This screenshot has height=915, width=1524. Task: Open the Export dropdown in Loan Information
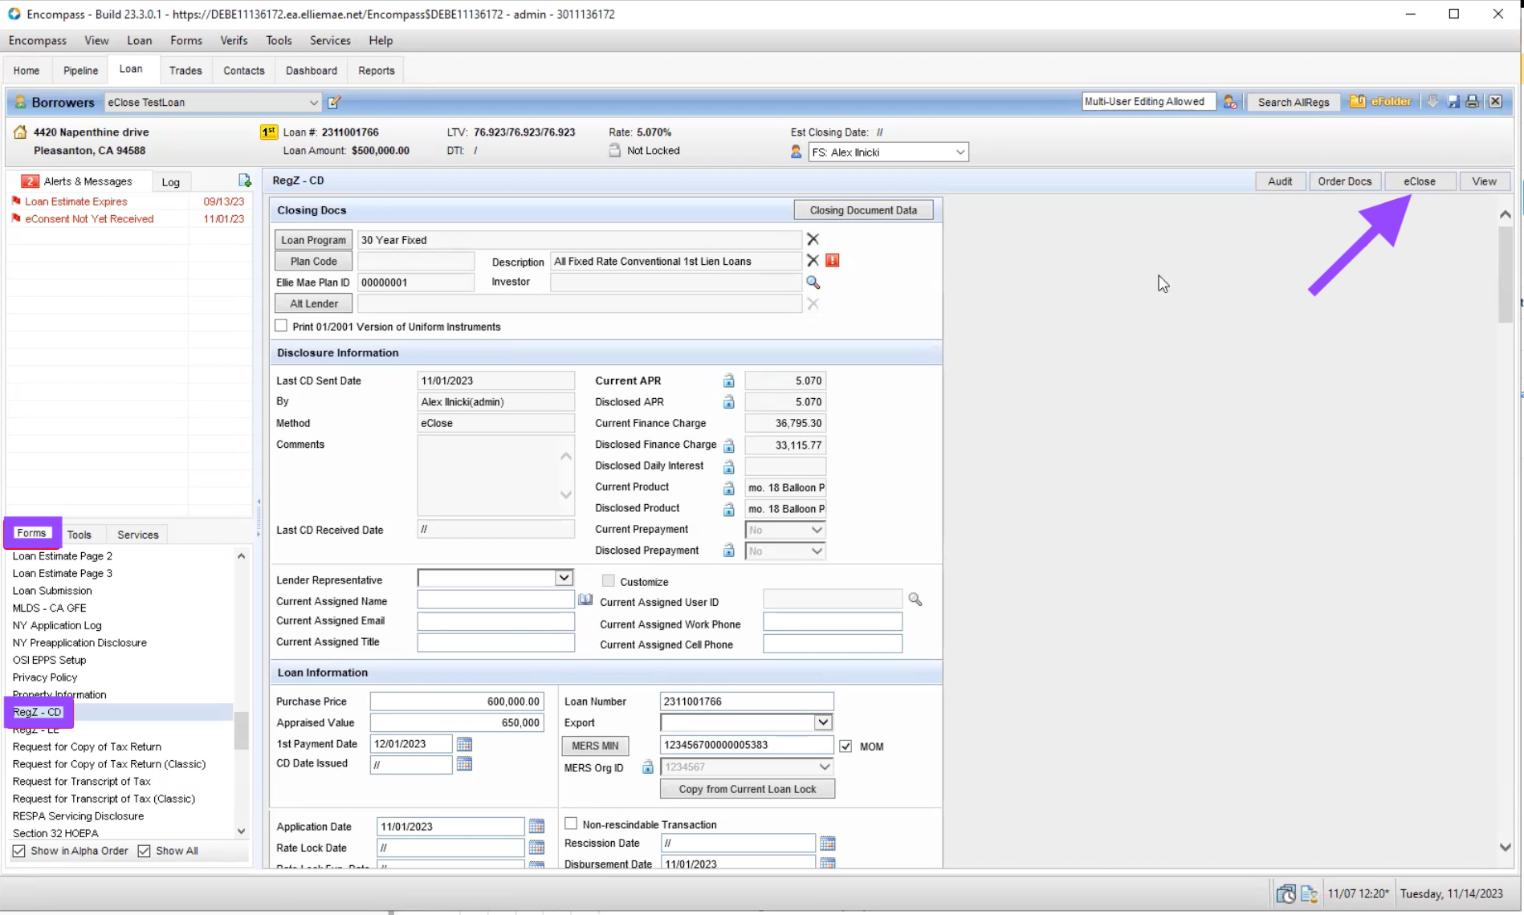[x=822, y=722]
